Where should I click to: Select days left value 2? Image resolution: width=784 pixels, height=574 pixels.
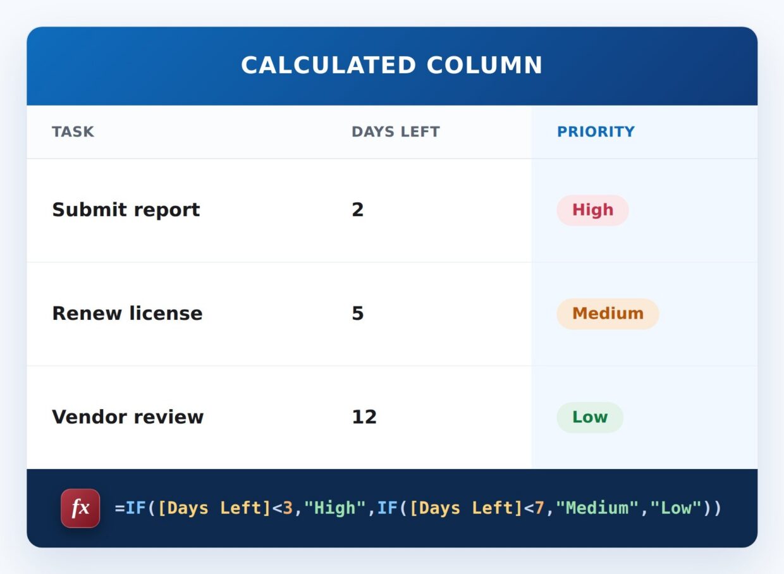point(358,210)
